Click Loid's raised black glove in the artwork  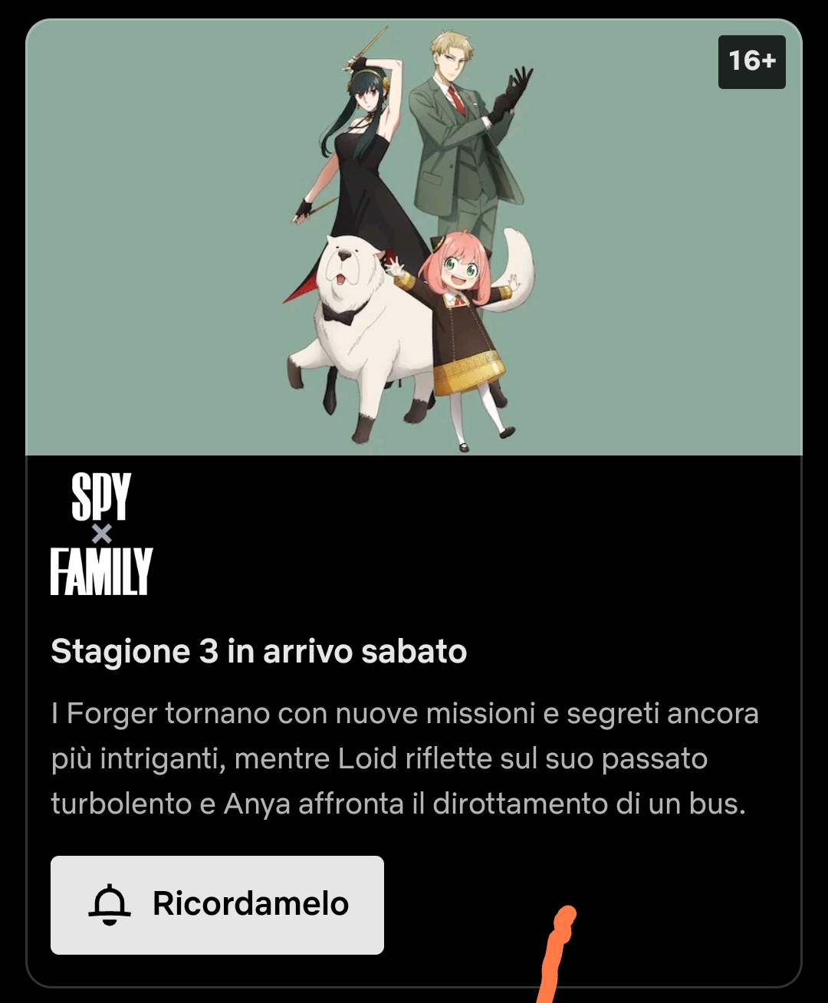512,94
